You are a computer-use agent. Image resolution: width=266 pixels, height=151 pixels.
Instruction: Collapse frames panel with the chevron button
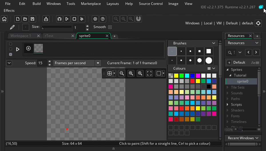pos(9,63)
